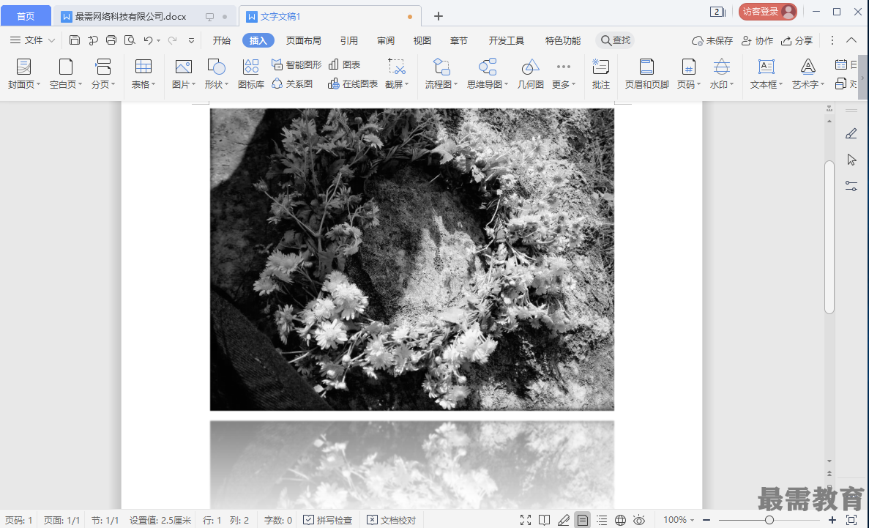Add a 批注 comment
The width and height of the screenshot is (869, 528).
point(601,74)
